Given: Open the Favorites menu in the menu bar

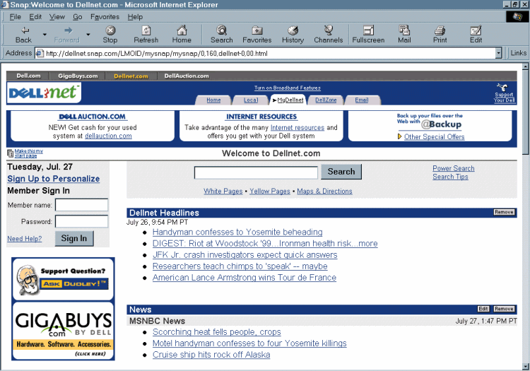Looking at the screenshot, I should pyautogui.click(x=105, y=16).
